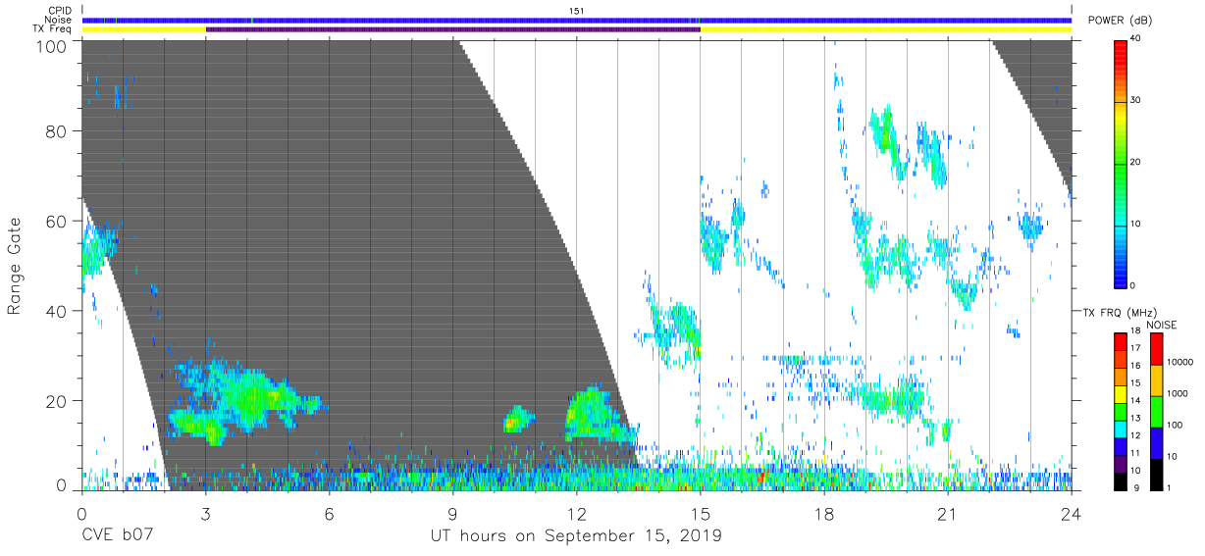Click the NOISE color legend bar
The height and width of the screenshot is (556, 1205).
(1158, 410)
